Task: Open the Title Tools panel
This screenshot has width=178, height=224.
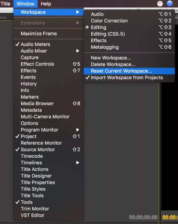Action: 49,196
